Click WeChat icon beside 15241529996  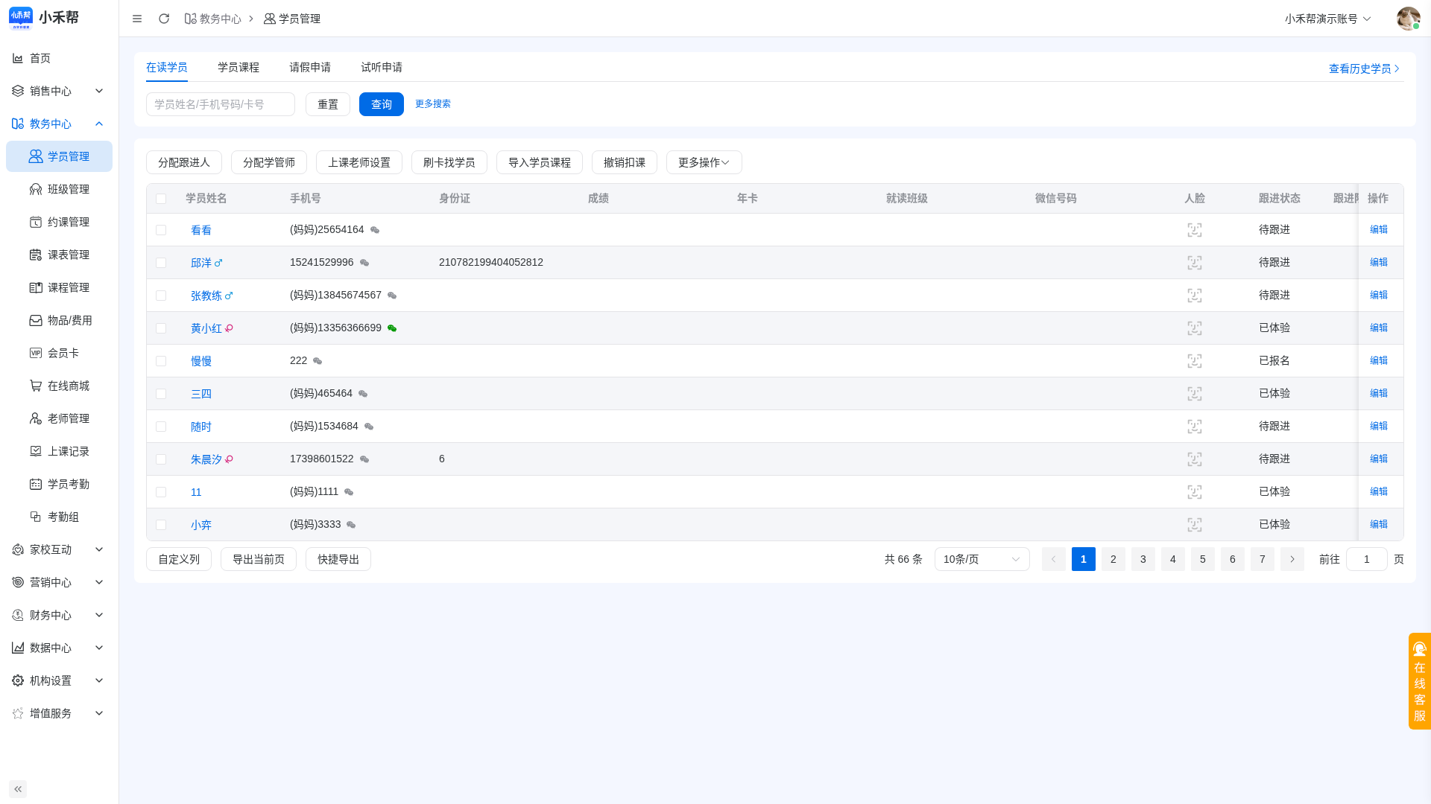(x=364, y=263)
